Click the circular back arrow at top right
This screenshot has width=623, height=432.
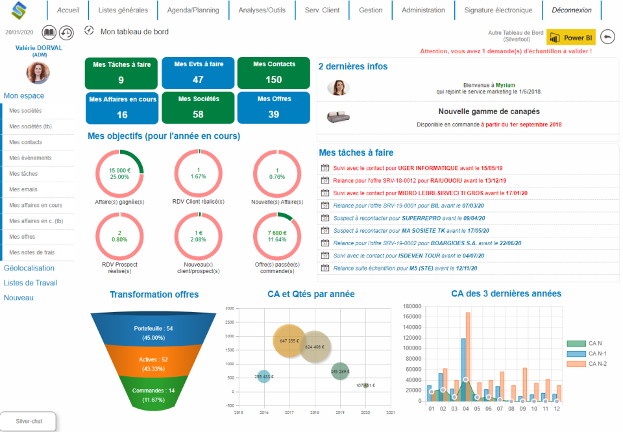pyautogui.click(x=607, y=37)
